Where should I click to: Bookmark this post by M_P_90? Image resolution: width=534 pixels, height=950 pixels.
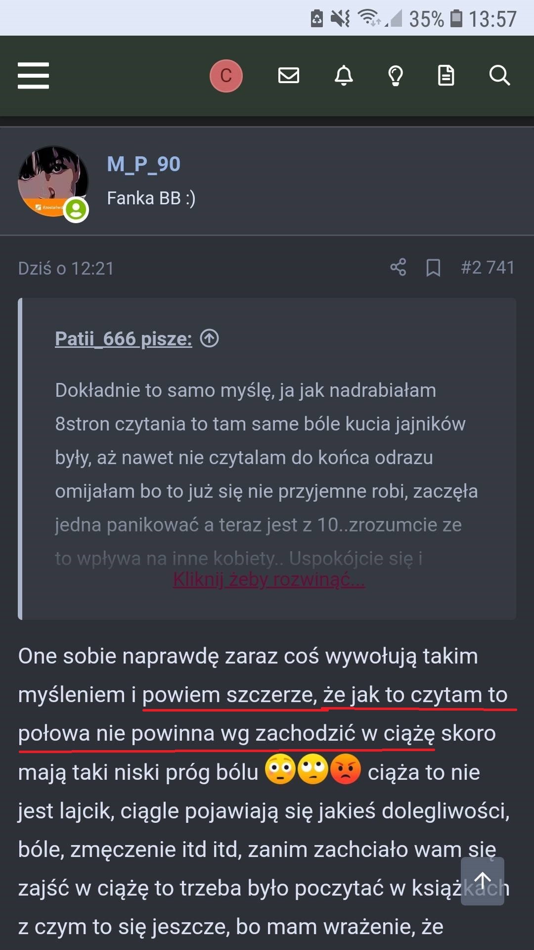(434, 268)
